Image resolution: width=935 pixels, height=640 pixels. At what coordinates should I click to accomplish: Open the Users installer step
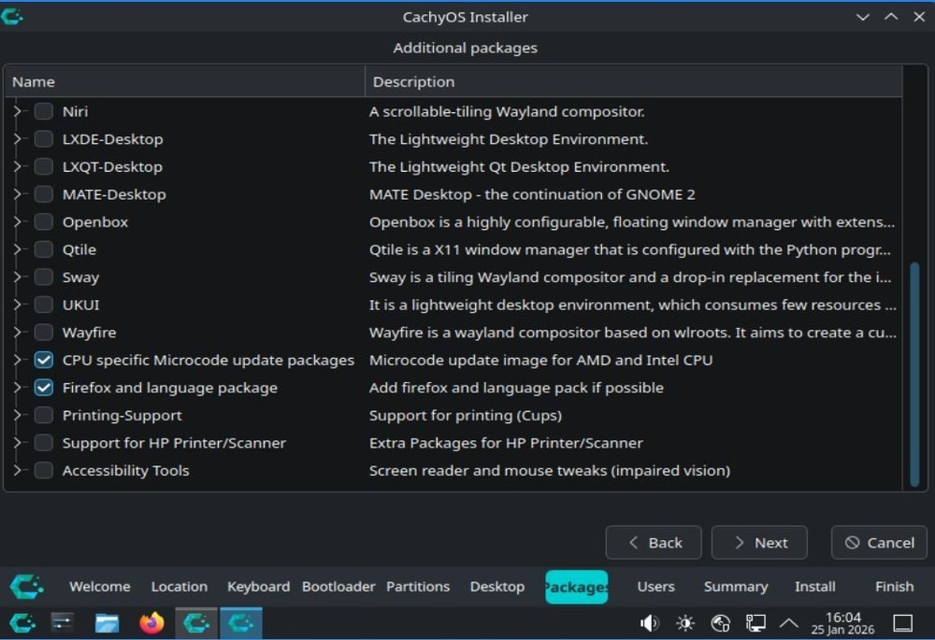click(655, 586)
